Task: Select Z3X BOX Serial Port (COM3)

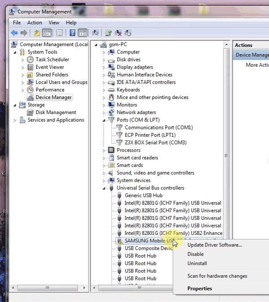Action: (x=156, y=143)
